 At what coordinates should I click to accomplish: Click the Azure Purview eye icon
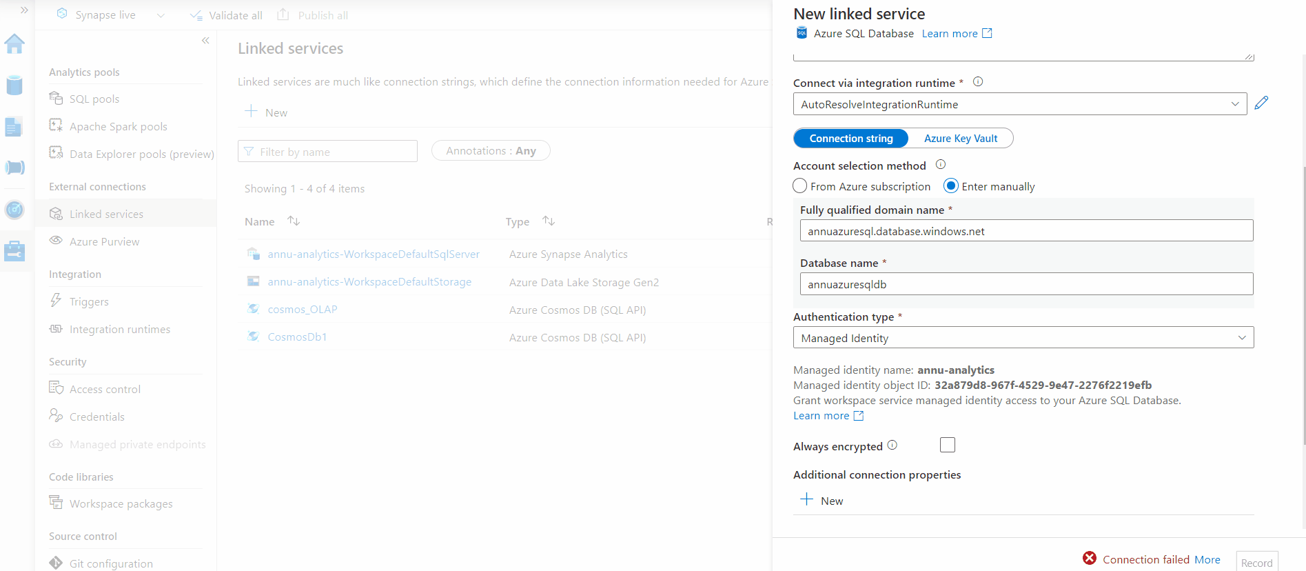pyautogui.click(x=56, y=241)
